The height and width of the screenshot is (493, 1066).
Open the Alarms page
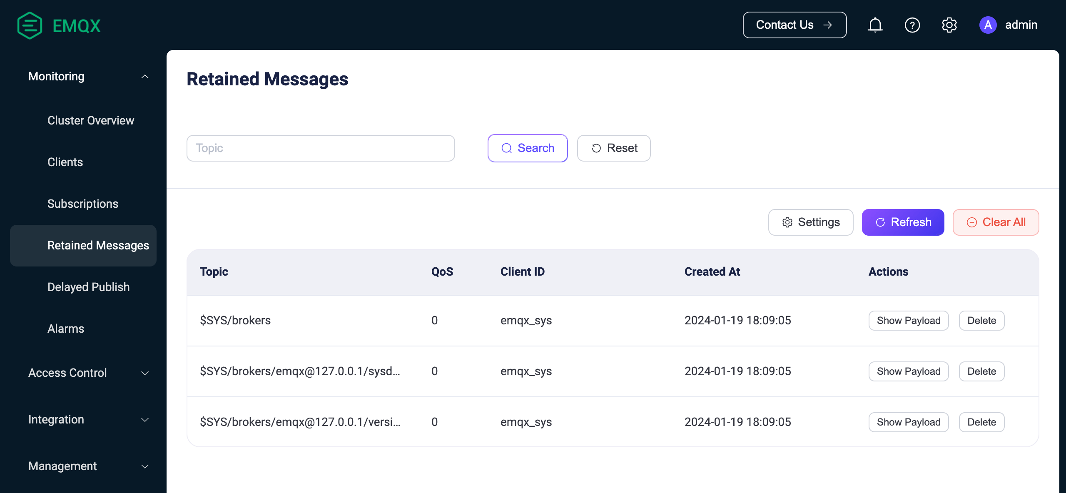(66, 329)
